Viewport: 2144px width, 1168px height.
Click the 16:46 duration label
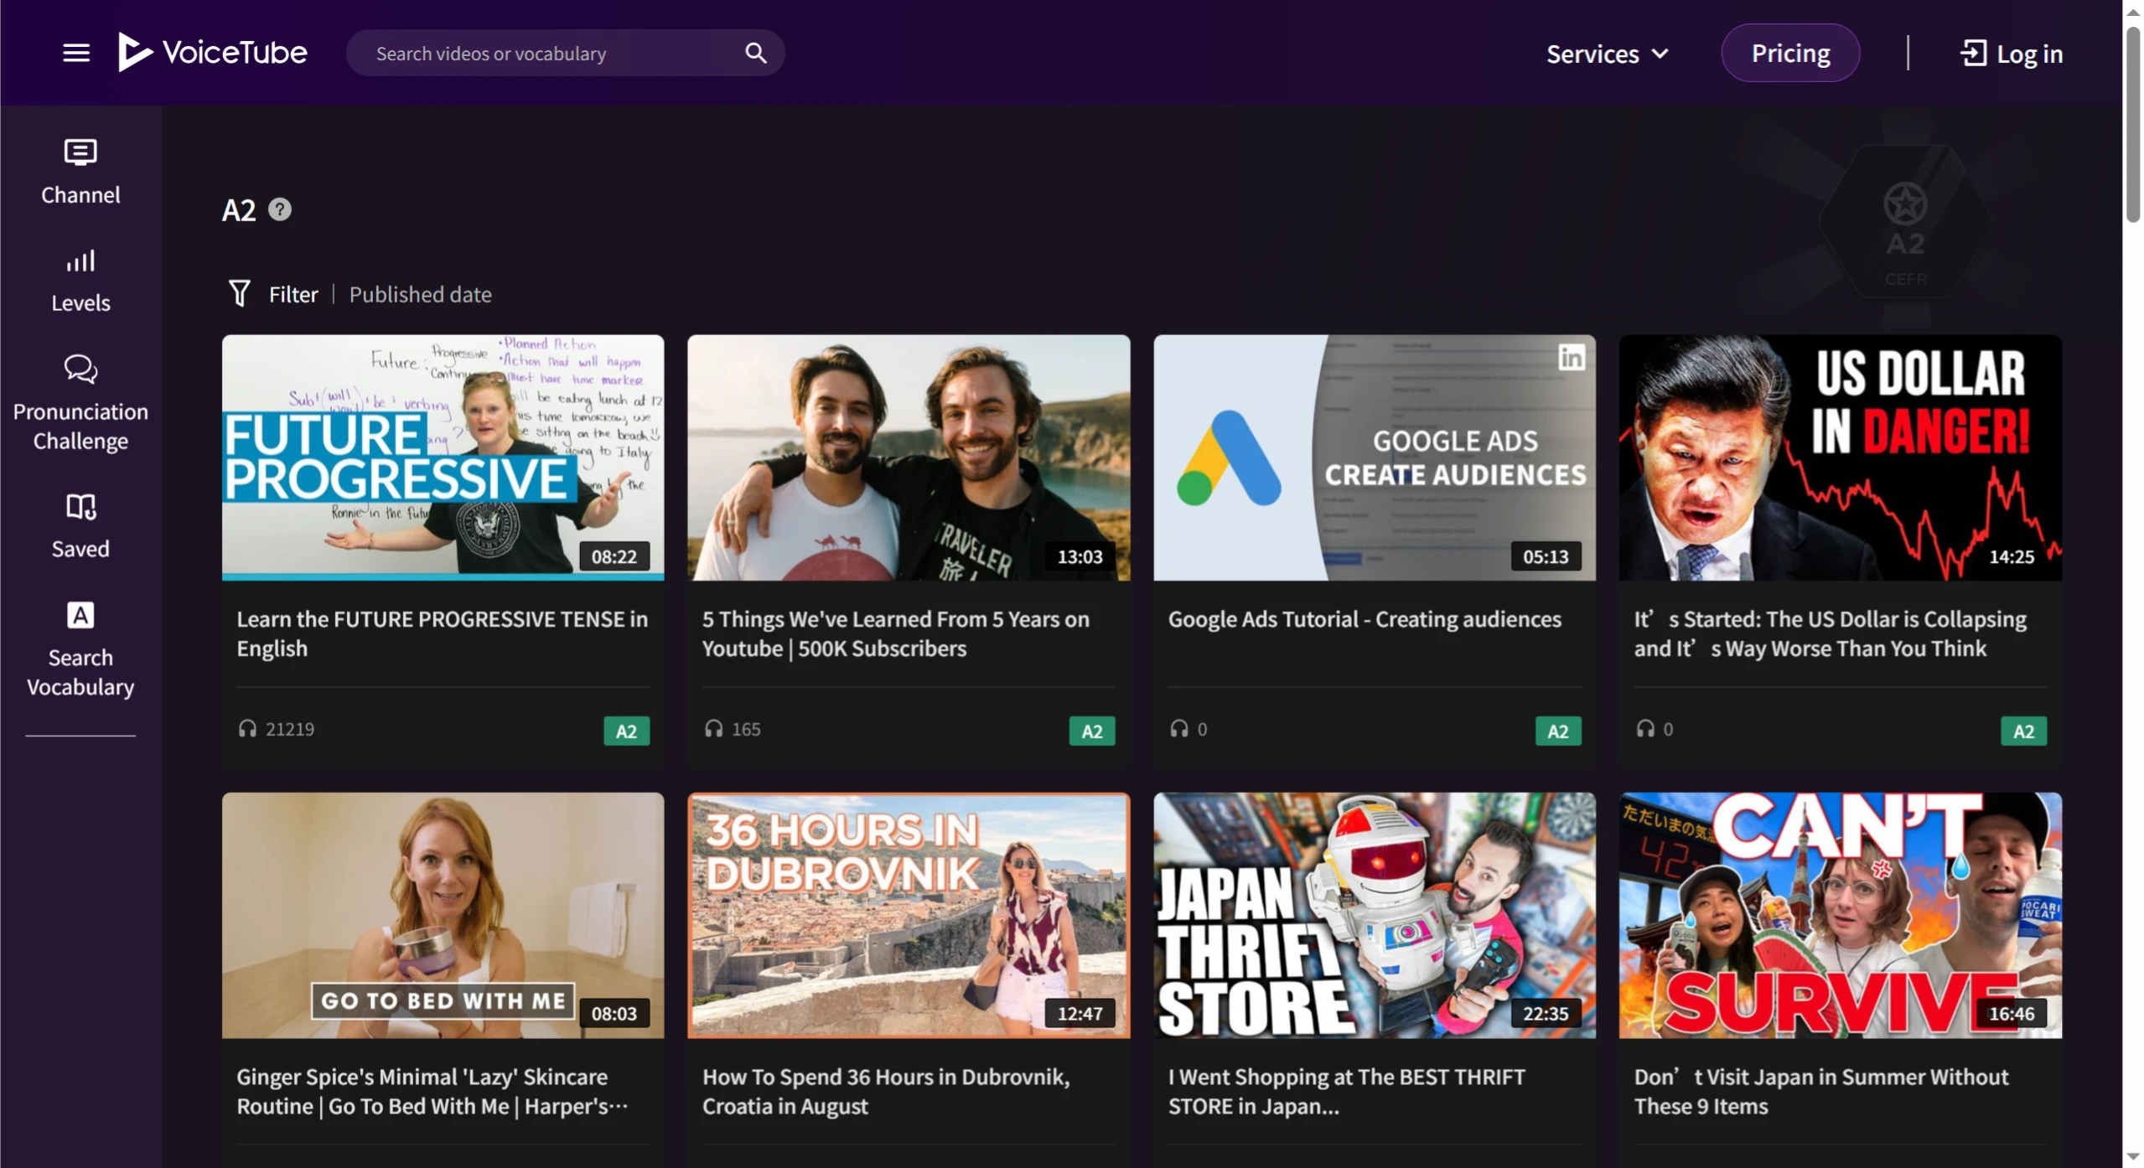2012,1014
